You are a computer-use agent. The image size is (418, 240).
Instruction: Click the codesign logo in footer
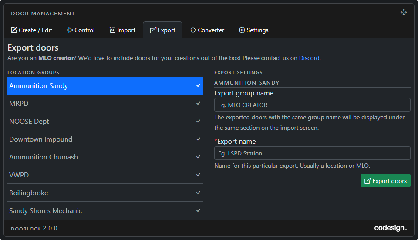pos(390,228)
